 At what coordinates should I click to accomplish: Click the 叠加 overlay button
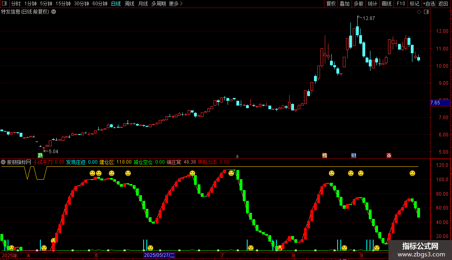tap(344, 4)
